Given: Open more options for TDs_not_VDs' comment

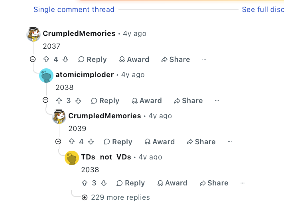Looking at the screenshot, I should pyautogui.click(x=243, y=183).
